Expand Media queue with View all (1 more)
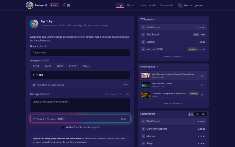Image resolution: width=235 pixels, height=147 pixels. pyautogui.click(x=173, y=103)
